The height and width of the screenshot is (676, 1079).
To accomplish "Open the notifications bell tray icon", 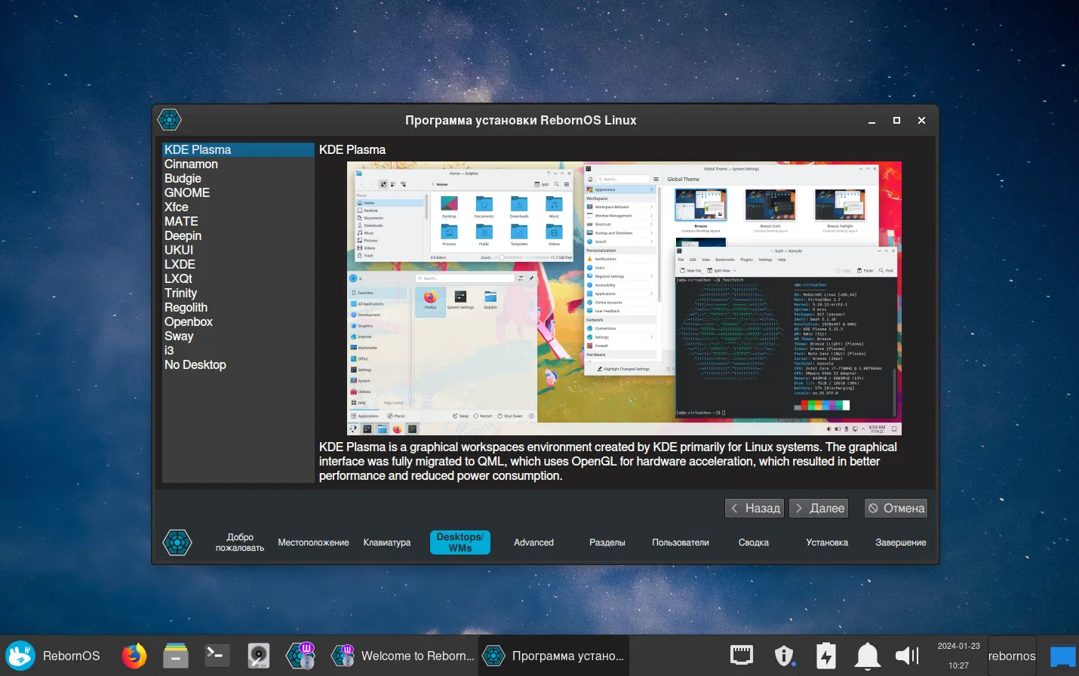I will 868,656.
